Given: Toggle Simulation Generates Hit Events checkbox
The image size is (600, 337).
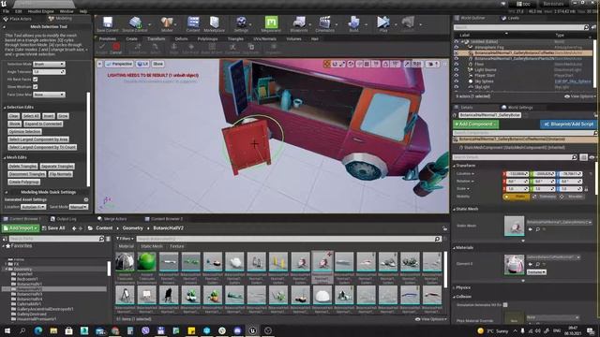Looking at the screenshot, I should pyautogui.click(x=505, y=305).
